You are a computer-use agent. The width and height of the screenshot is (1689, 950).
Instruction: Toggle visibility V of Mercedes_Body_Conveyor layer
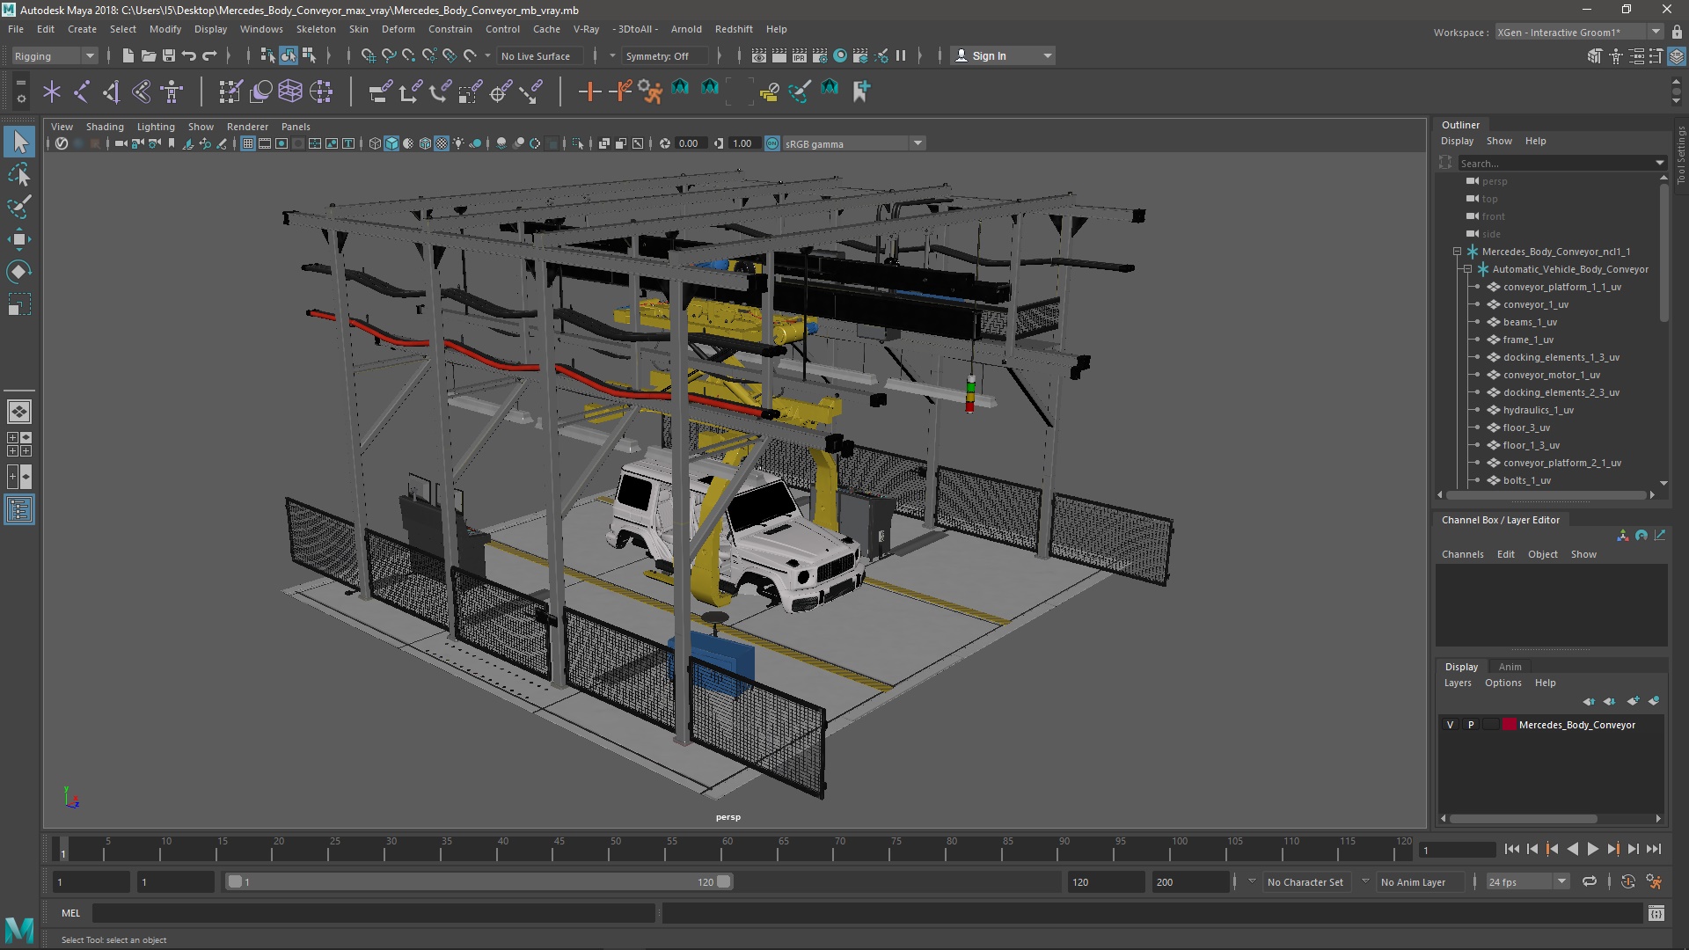coord(1450,725)
